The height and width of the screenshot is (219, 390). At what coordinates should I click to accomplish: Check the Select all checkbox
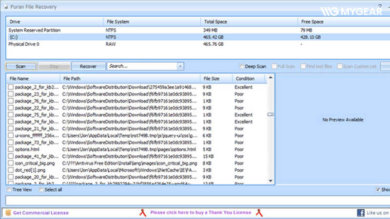41,190
